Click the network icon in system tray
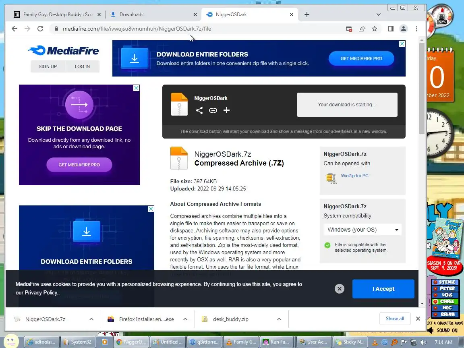The width and height of the screenshot is (464, 348). [413, 342]
